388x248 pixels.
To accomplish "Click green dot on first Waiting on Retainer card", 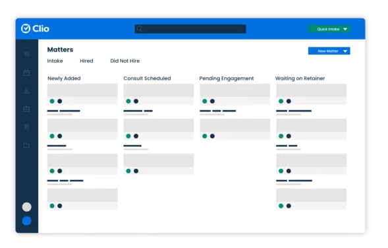I will pos(281,101).
